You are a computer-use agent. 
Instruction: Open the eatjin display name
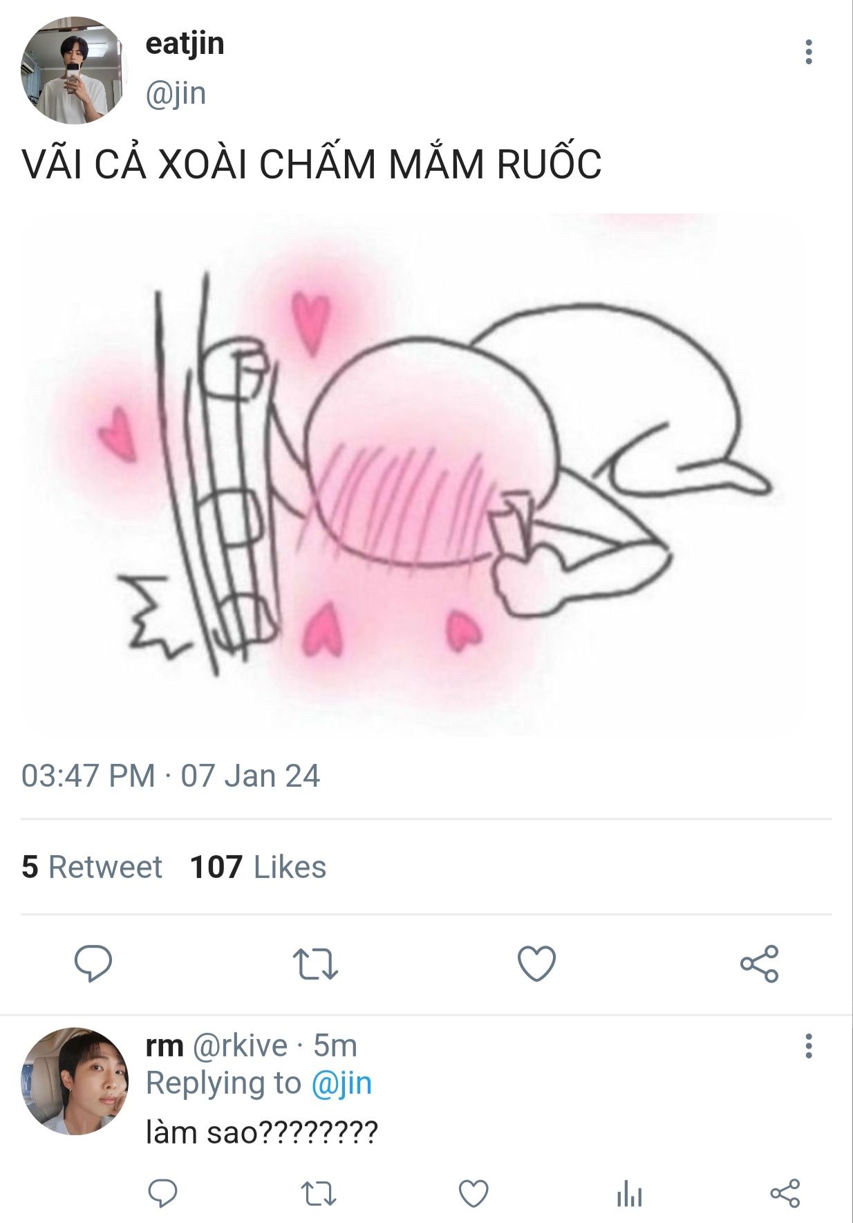pyautogui.click(x=185, y=44)
